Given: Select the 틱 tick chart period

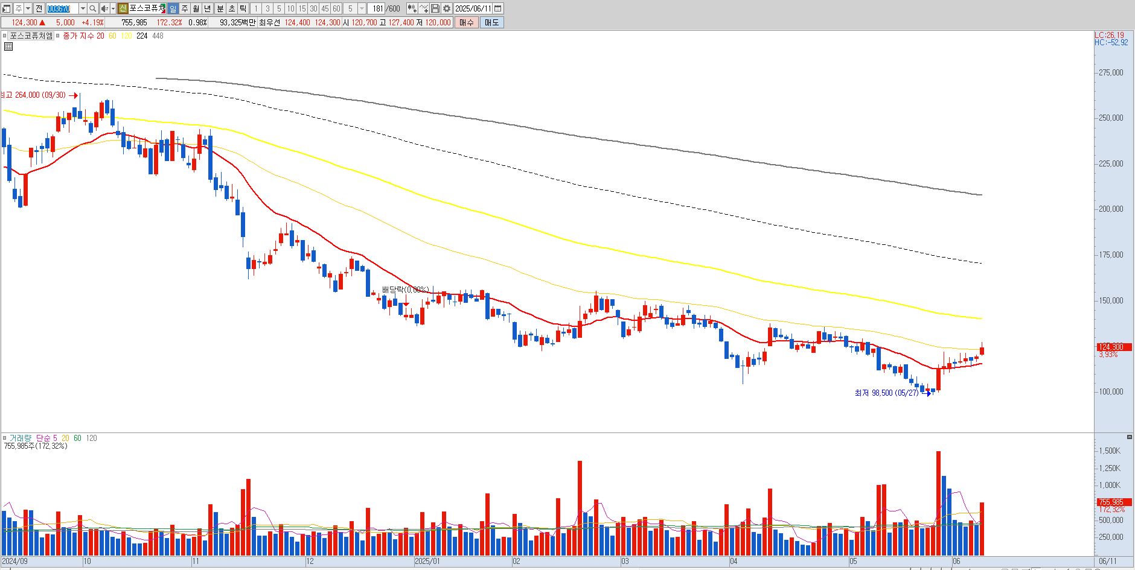Looking at the screenshot, I should click(x=243, y=8).
